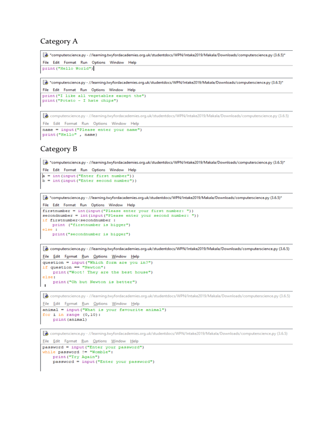Open Window menu in the firstnumber comparison window
The height and width of the screenshot is (431, 333).
[x=116, y=205]
